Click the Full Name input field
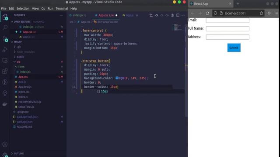The image size is (280, 157). point(227,29)
